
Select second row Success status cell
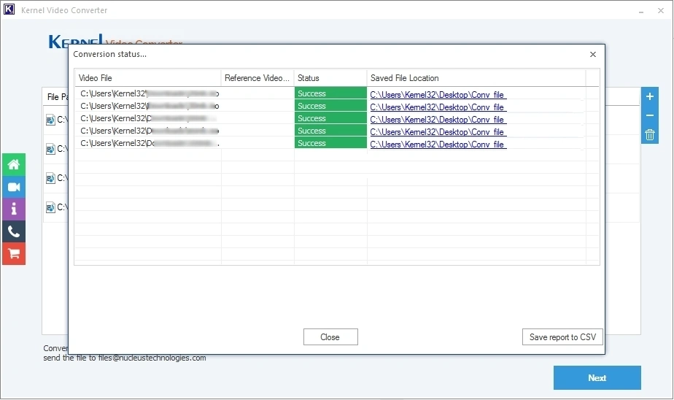[x=330, y=106]
